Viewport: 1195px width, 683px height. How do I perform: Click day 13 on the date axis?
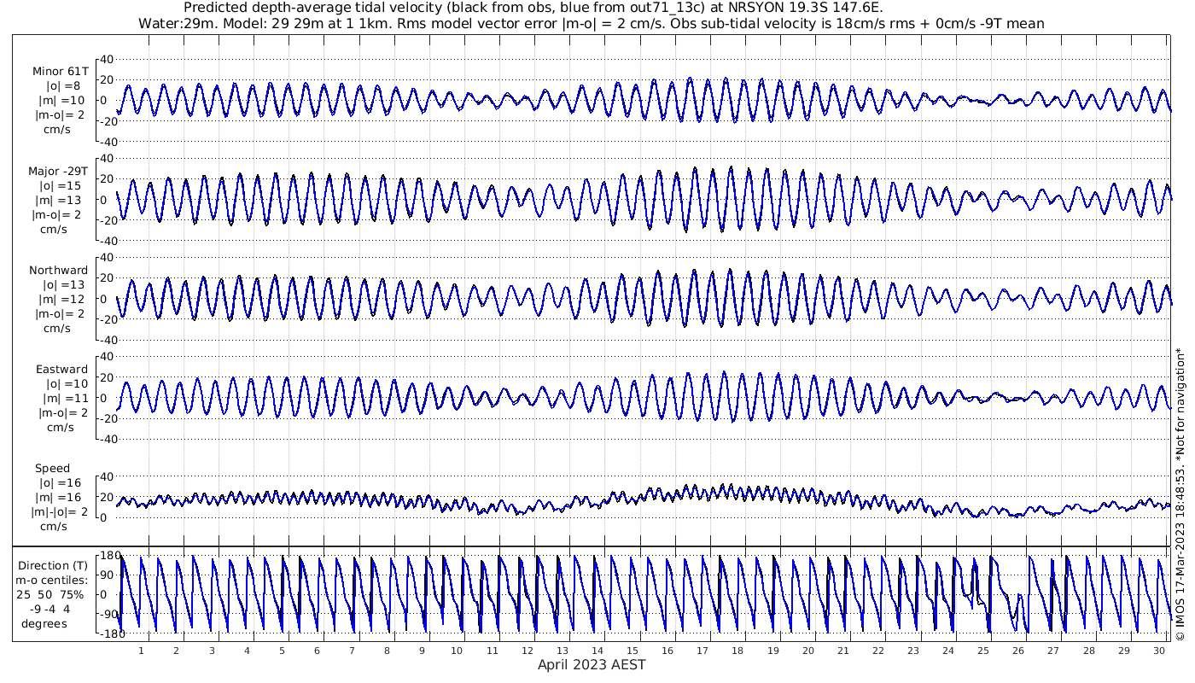(x=563, y=651)
